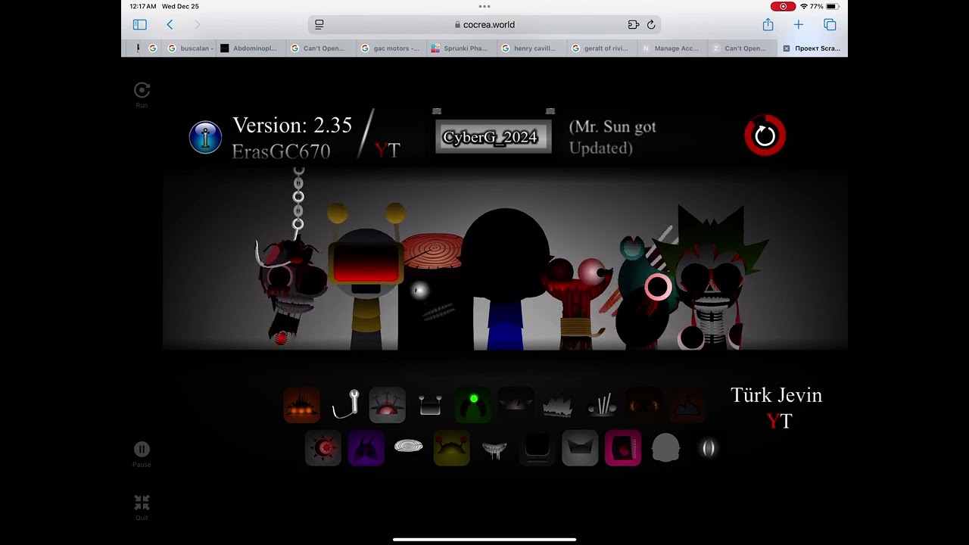Select the white slit eye icon
The image size is (969, 545).
pyautogui.click(x=708, y=449)
